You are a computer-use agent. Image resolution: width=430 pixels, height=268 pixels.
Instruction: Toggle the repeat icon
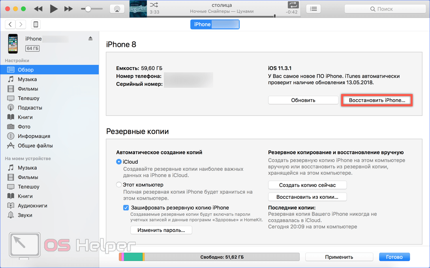click(293, 5)
